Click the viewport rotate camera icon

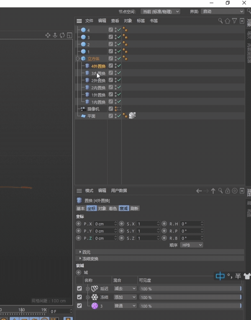click(x=62, y=35)
